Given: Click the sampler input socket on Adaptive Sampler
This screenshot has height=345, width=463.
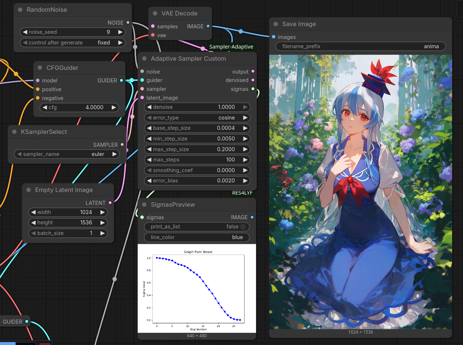Looking at the screenshot, I should coord(142,89).
